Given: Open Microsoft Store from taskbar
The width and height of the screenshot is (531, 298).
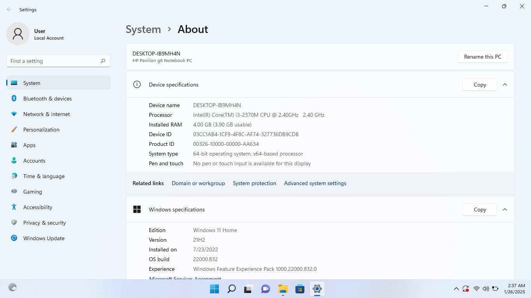Looking at the screenshot, I should pos(300,289).
